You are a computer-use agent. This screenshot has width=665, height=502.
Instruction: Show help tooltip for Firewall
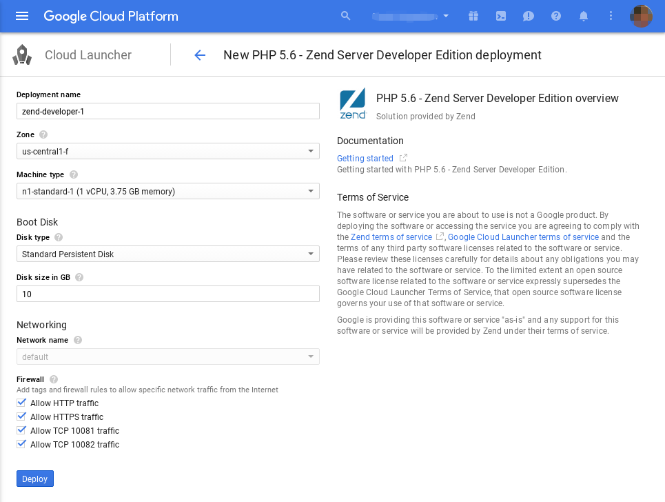[x=54, y=379]
